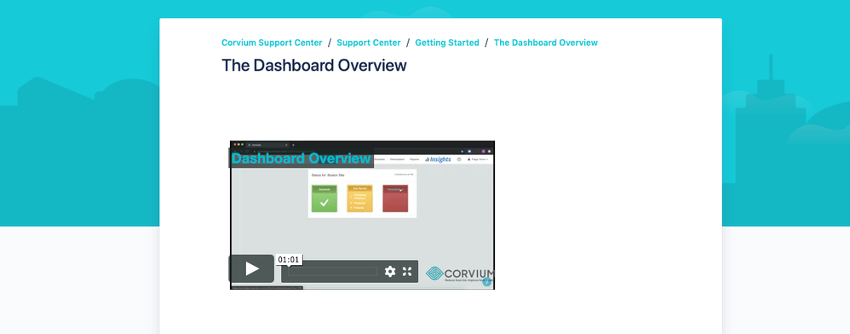Viewport: 850px width, 334px height.
Task: Click the 01:01 video duration label
Action: [289, 260]
